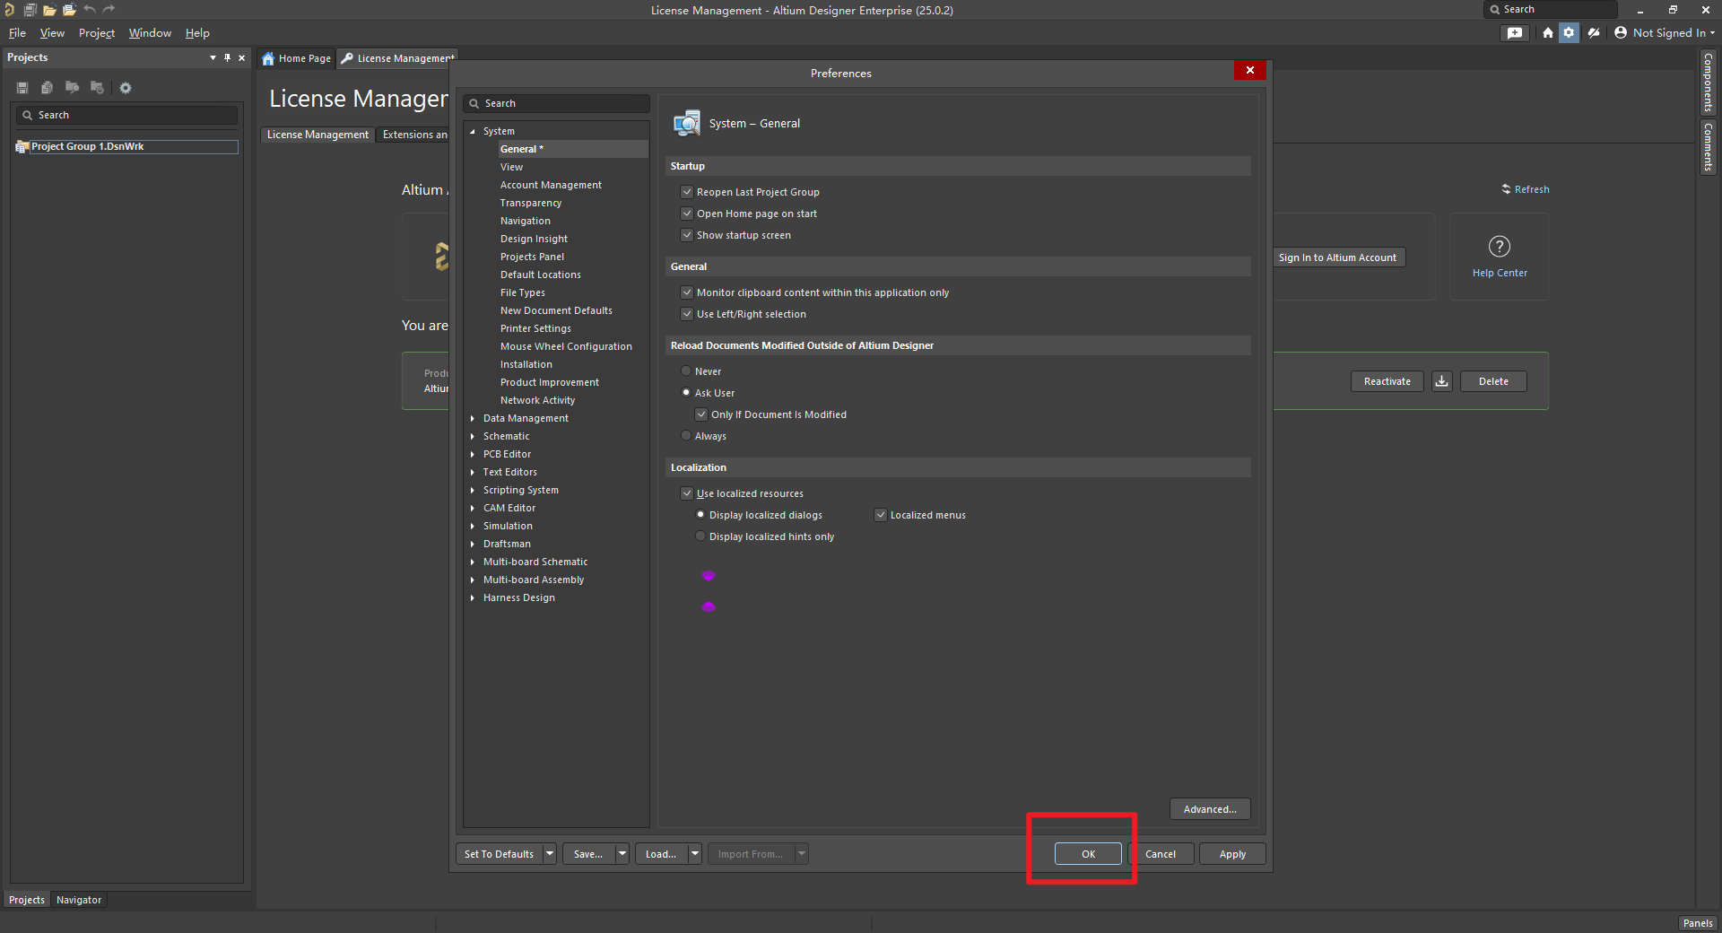Pin the Projects panel
This screenshot has height=933, width=1722.
click(x=227, y=57)
